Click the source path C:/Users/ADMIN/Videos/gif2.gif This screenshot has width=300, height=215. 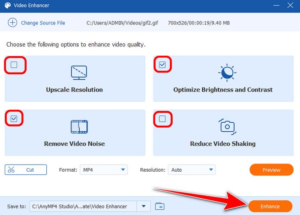click(x=122, y=23)
